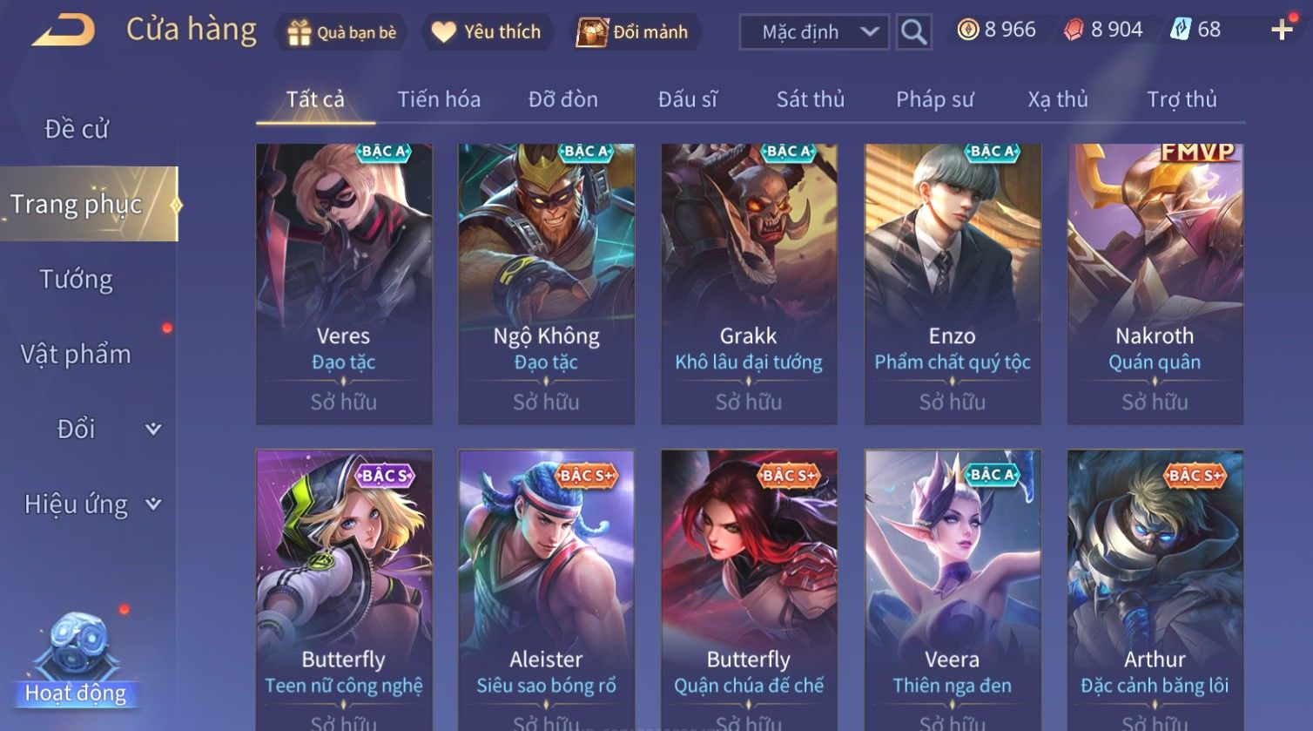Switch to the Sát thủ tab
This screenshot has height=731, width=1313.
(x=811, y=99)
